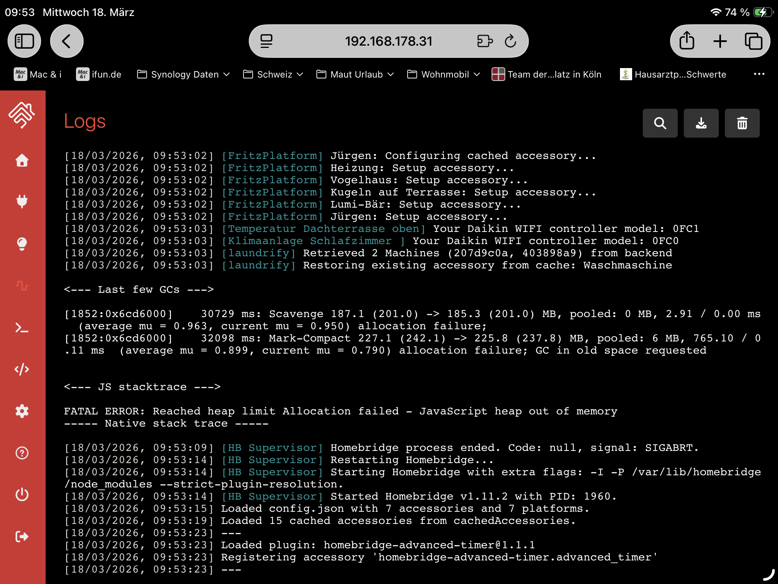Viewport: 778px width, 584px height.
Task: Click the Homebridge logo icon in the sidebar
Action: [x=22, y=115]
